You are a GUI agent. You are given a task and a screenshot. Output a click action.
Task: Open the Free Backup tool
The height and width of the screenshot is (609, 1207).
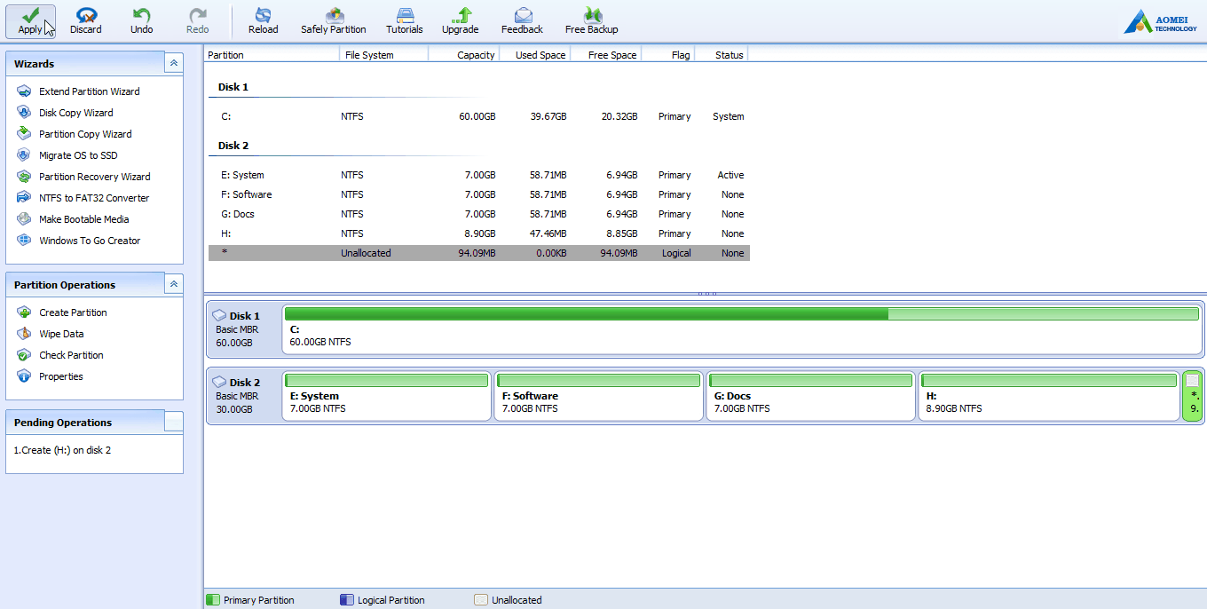point(592,21)
